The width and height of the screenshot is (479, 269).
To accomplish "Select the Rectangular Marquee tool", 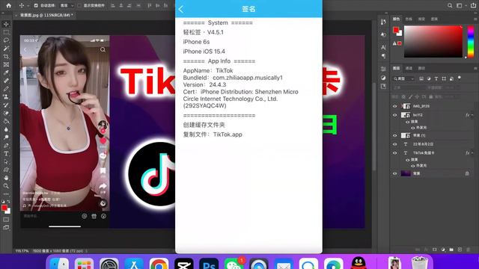I will 6,32.
